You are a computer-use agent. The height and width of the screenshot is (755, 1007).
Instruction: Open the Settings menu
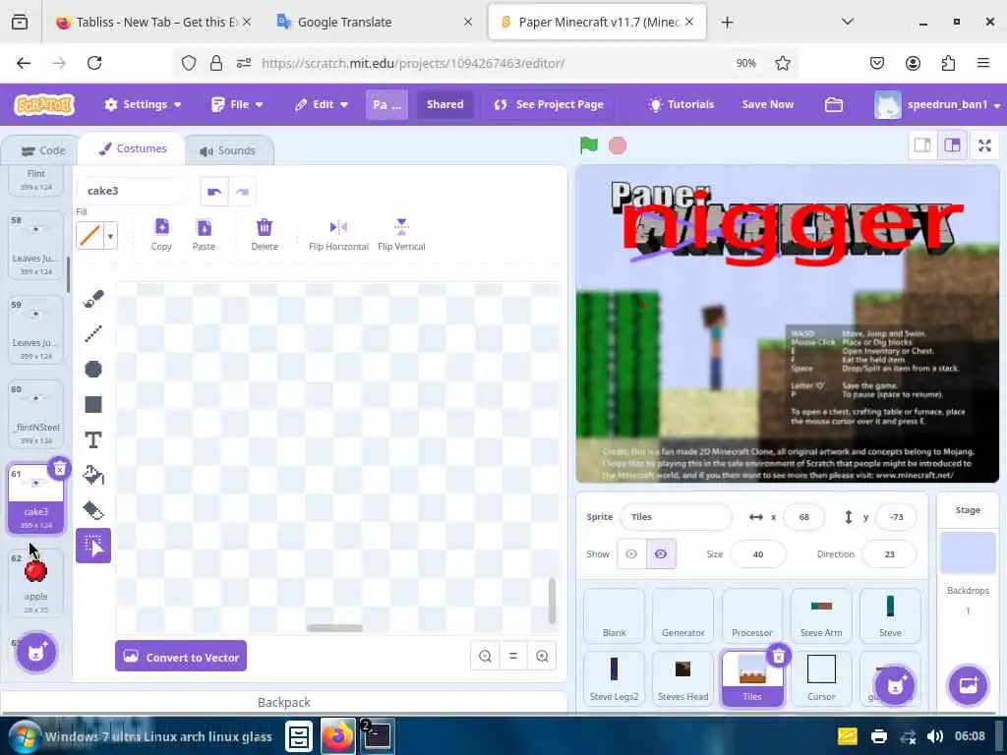click(x=143, y=104)
